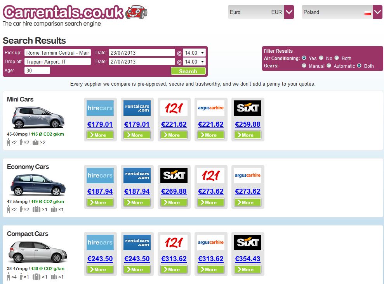Open Sixt logo in Compact Cars
The height and width of the screenshot is (284, 384).
[248, 243]
